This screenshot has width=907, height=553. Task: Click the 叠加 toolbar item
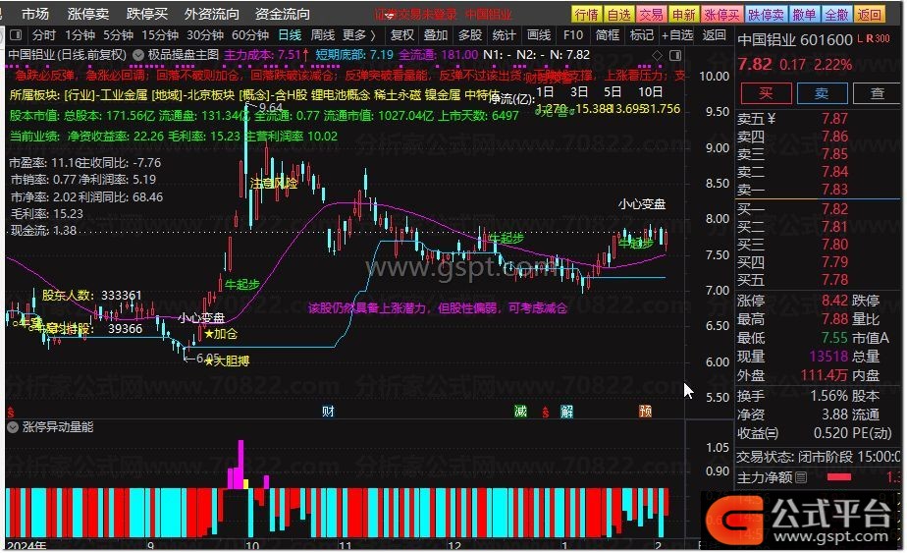436,35
